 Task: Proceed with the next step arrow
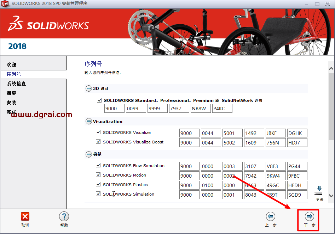pyautogui.click(x=310, y=216)
